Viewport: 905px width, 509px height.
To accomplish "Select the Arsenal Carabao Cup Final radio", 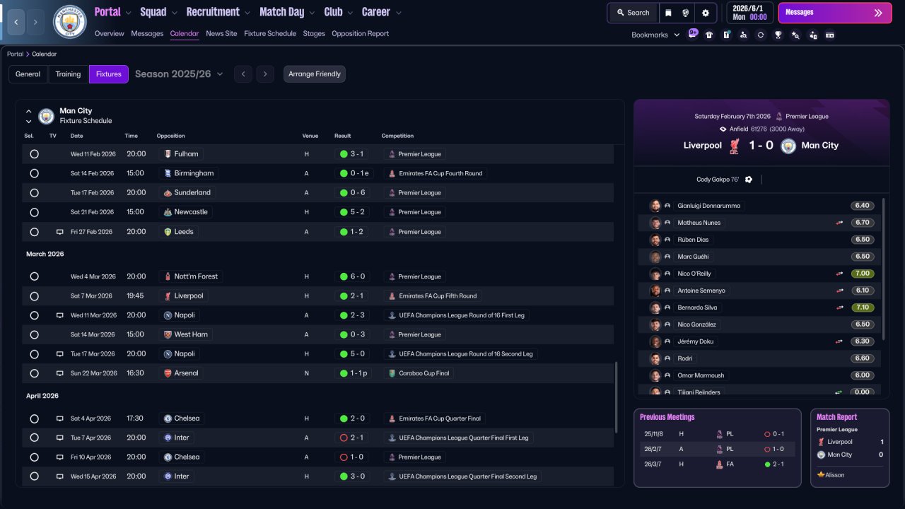I will coord(34,373).
